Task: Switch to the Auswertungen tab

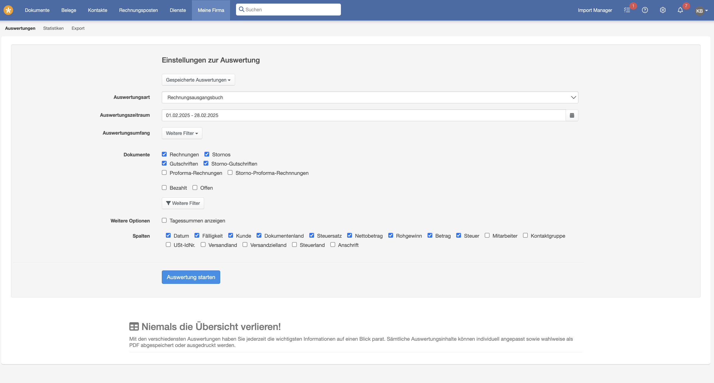Action: [20, 28]
